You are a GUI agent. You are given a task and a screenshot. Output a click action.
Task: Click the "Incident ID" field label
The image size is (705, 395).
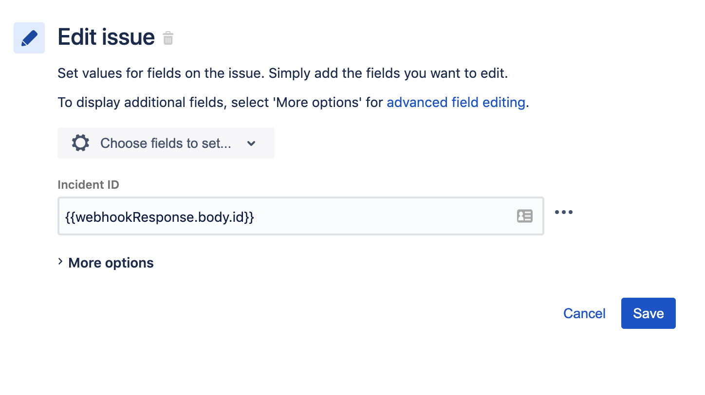[88, 185]
